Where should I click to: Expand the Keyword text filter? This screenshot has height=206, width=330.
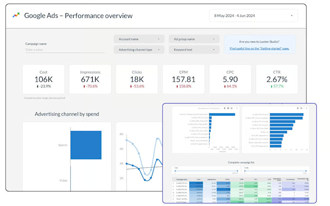tap(194, 50)
